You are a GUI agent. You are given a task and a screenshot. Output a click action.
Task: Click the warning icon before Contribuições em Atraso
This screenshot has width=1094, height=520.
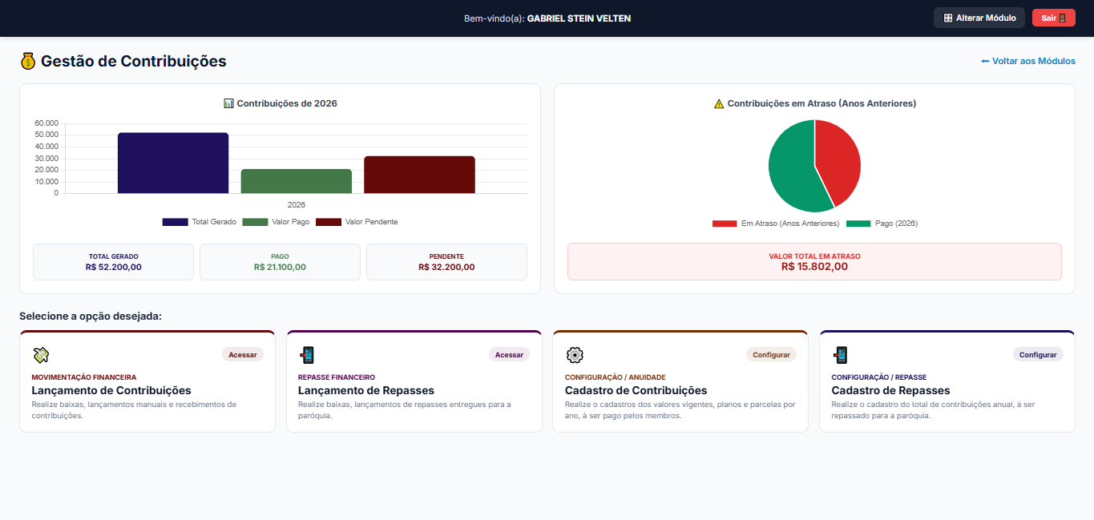pyautogui.click(x=719, y=103)
